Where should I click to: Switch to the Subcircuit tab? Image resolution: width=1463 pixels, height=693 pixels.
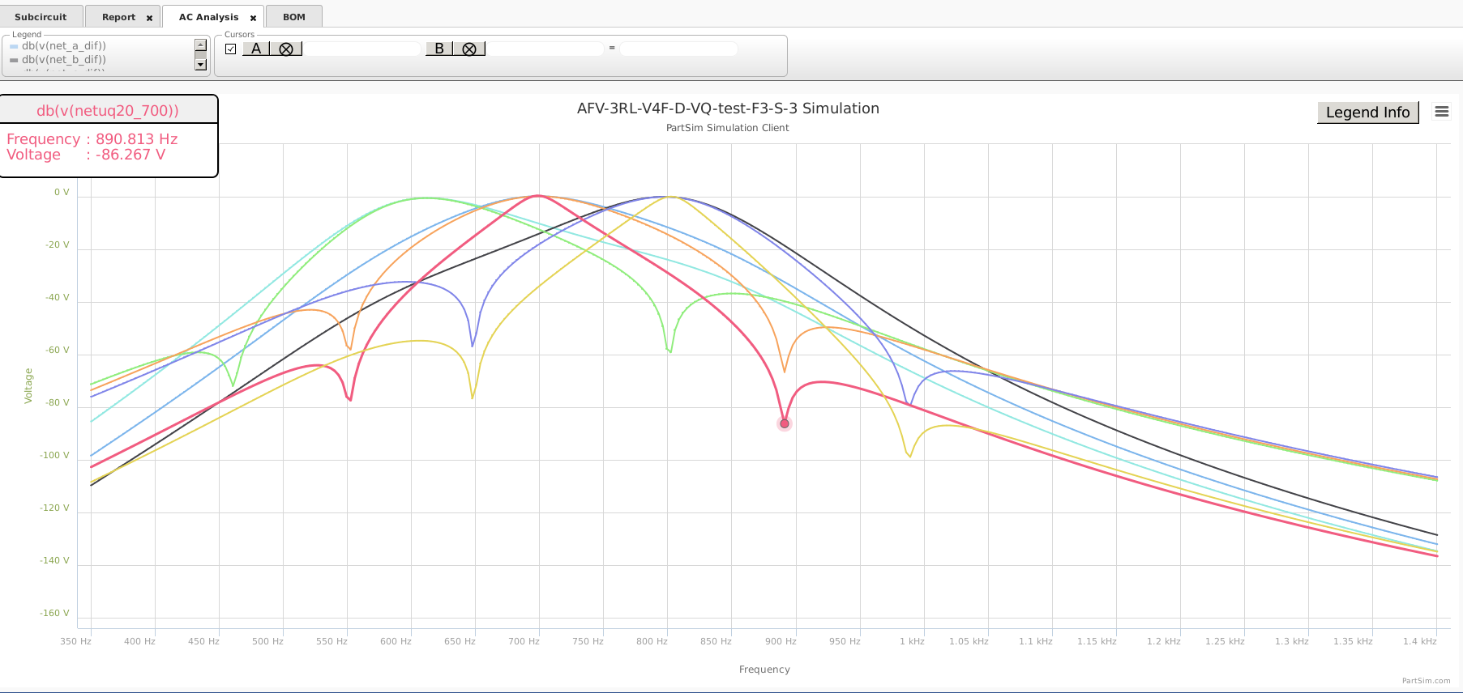[x=41, y=17]
